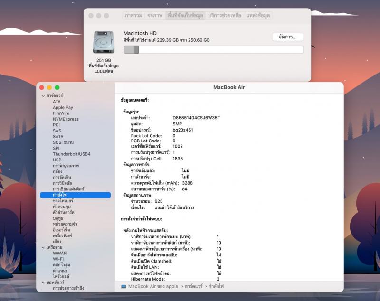Click the Macintosh HD storage usage bar

[x=213, y=50]
